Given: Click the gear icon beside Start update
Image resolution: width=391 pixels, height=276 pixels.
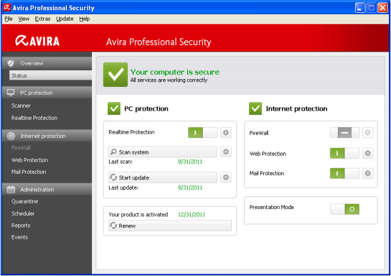Looking at the screenshot, I should [x=226, y=178].
